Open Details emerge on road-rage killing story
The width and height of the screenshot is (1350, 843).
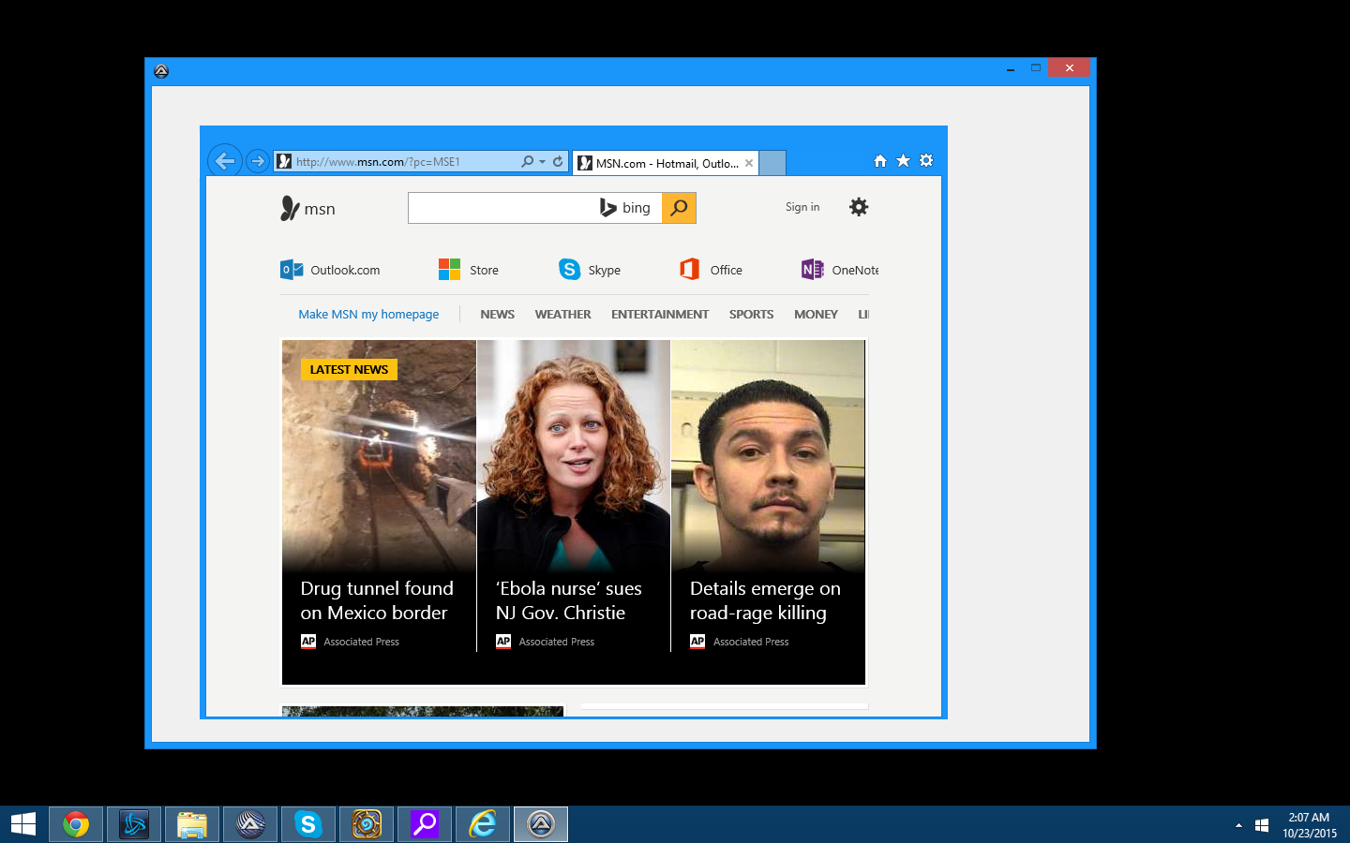pyautogui.click(x=765, y=600)
